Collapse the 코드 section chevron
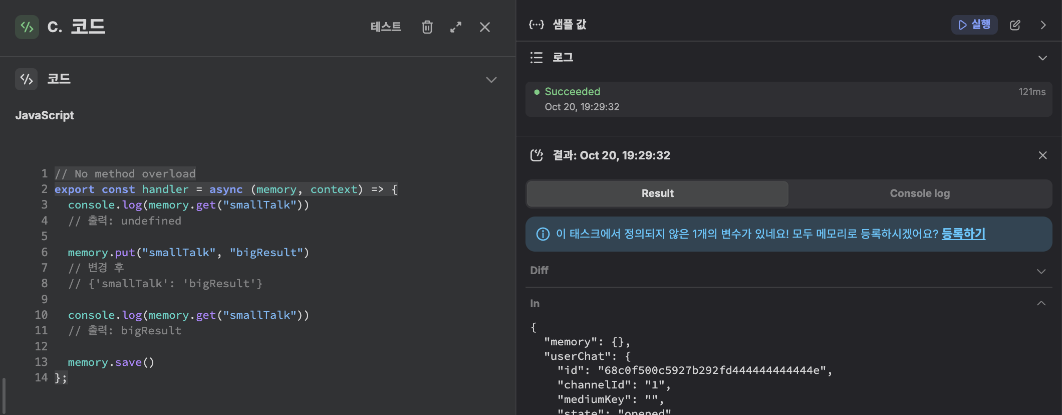This screenshot has width=1062, height=415. point(491,80)
